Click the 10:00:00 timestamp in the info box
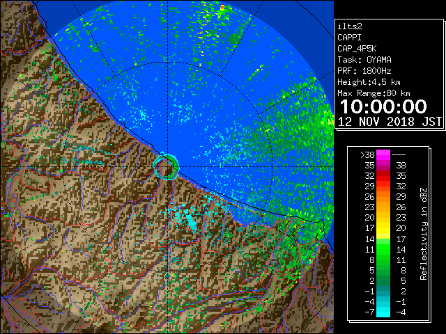The image size is (446, 334). point(383,106)
